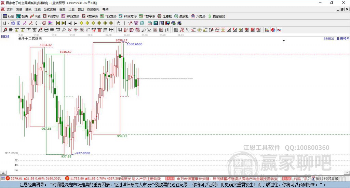Open the T数字表 number table

pyautogui.click(x=147, y=16)
